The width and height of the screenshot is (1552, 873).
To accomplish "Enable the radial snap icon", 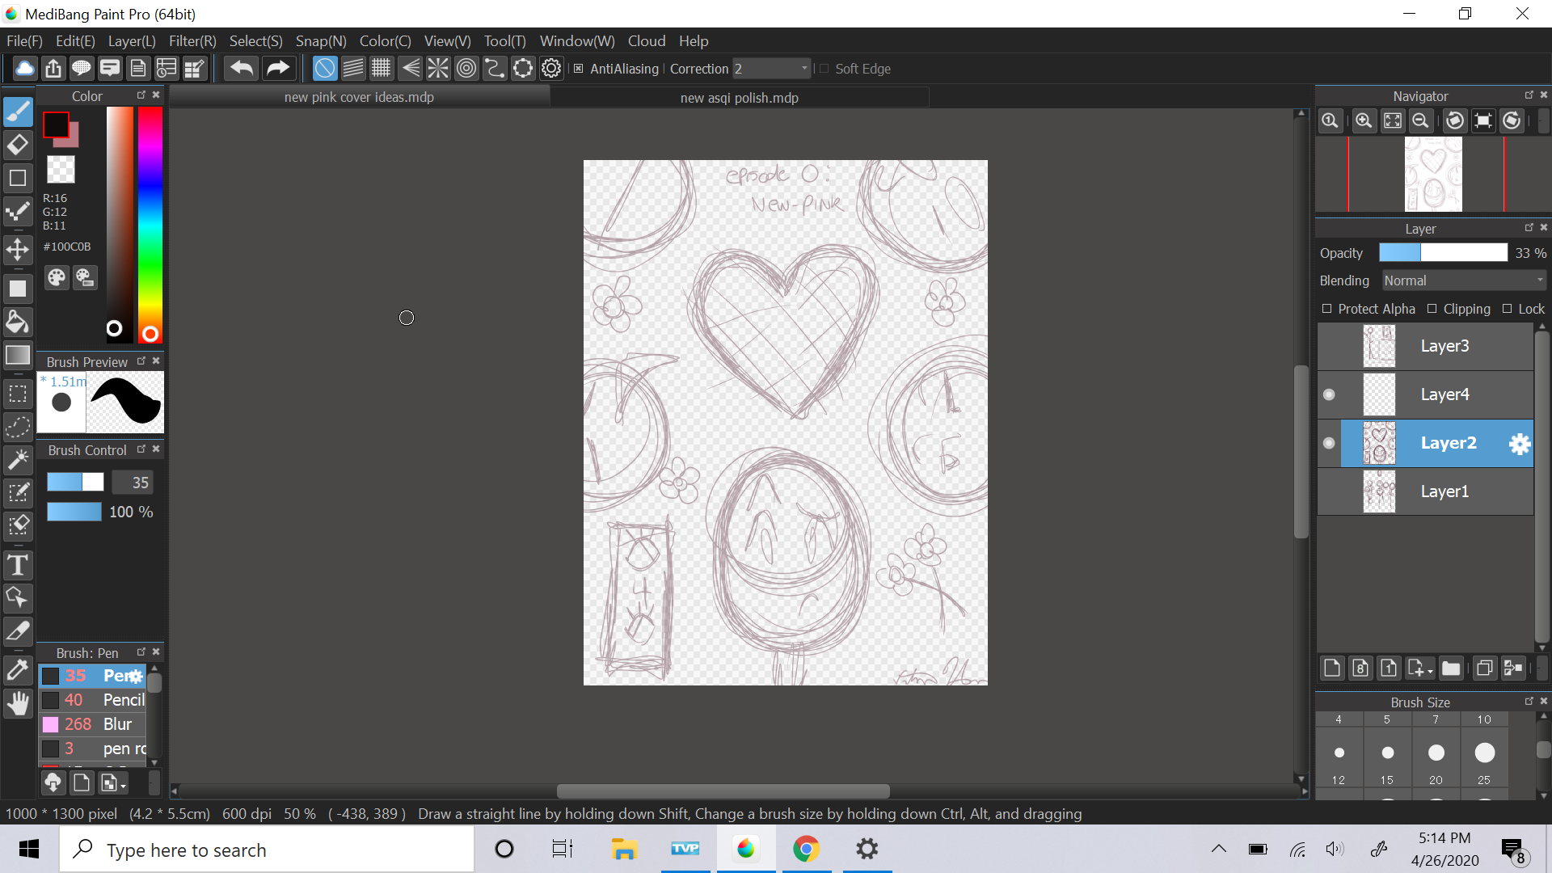I will coord(437,69).
